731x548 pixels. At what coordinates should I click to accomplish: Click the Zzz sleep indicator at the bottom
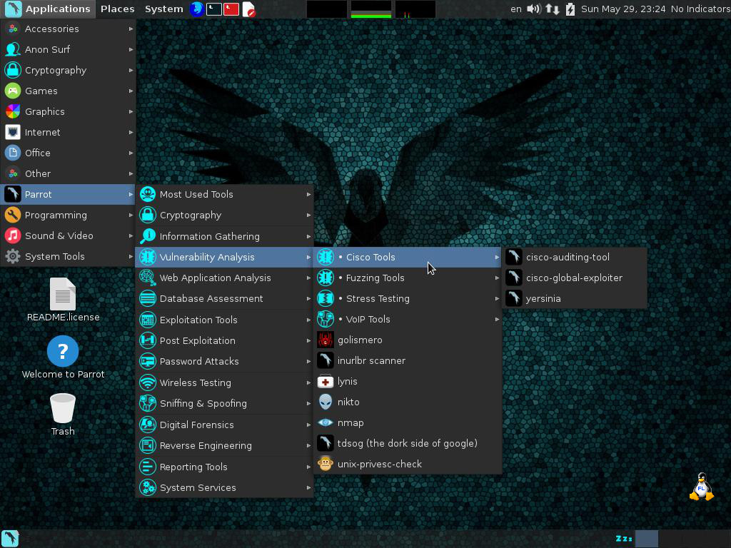point(623,539)
